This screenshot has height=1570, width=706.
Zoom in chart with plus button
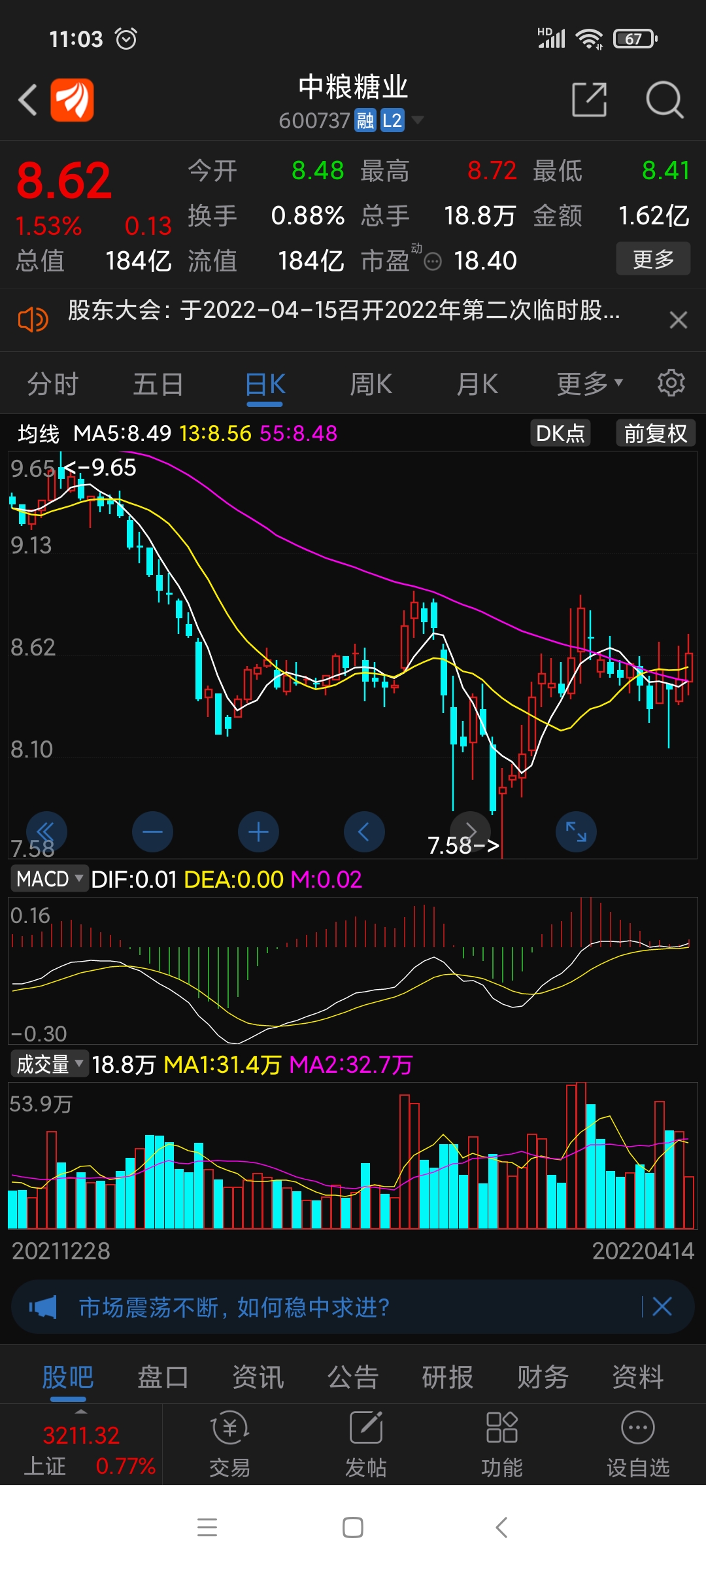258,831
